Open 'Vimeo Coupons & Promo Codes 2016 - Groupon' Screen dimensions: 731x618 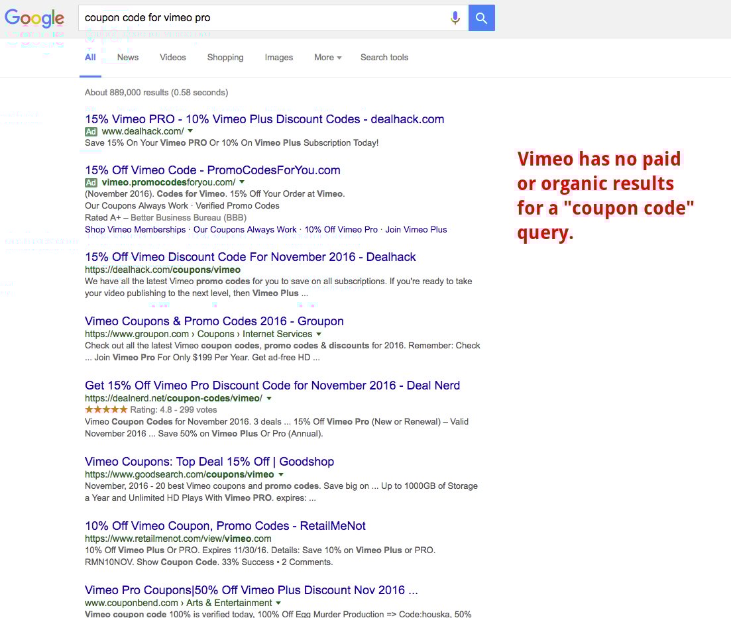[214, 321]
